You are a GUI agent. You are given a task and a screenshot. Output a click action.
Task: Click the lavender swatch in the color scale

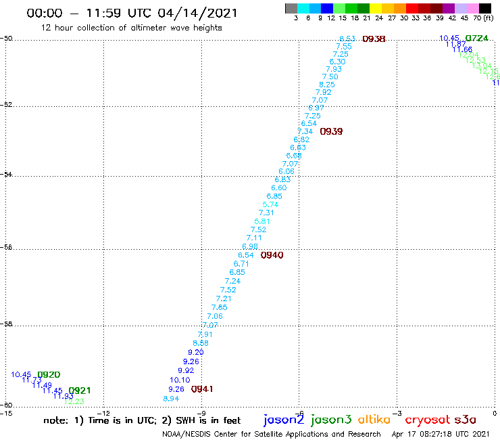460,8
